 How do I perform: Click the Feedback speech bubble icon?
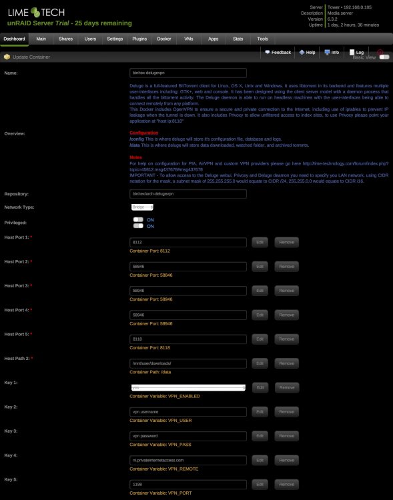click(x=267, y=52)
